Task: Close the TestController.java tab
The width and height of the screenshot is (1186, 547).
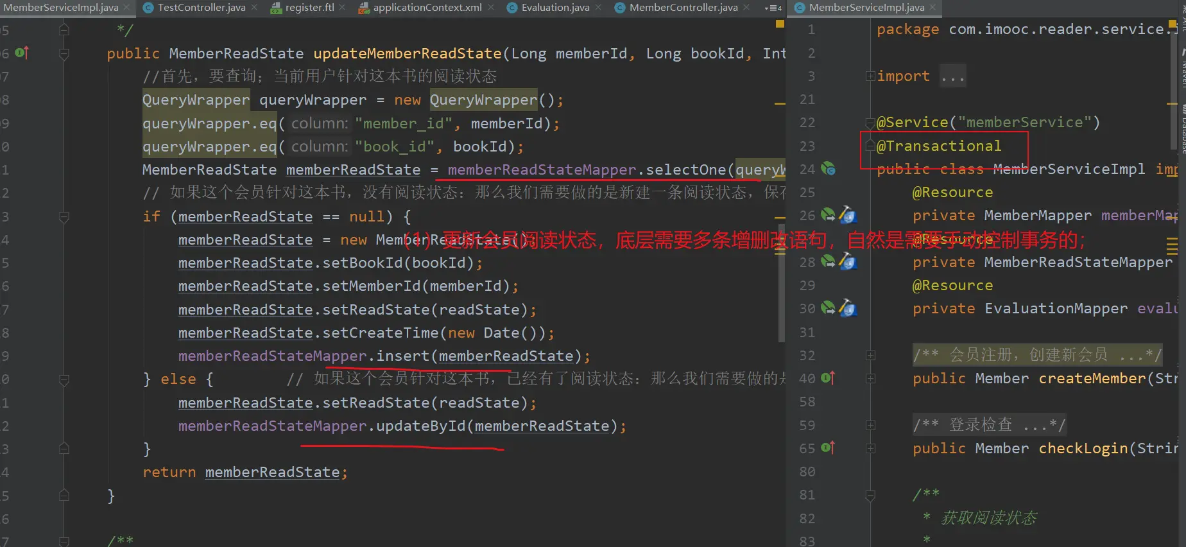Action: click(254, 8)
